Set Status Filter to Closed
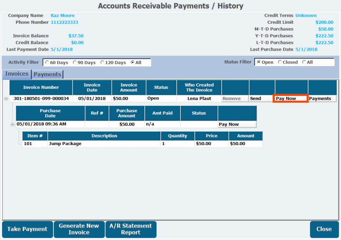The width and height of the screenshot is (341, 240). [x=280, y=62]
